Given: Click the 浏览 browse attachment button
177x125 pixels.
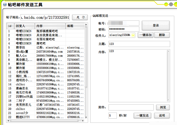Looking at the screenshot, I should (x=163, y=107).
